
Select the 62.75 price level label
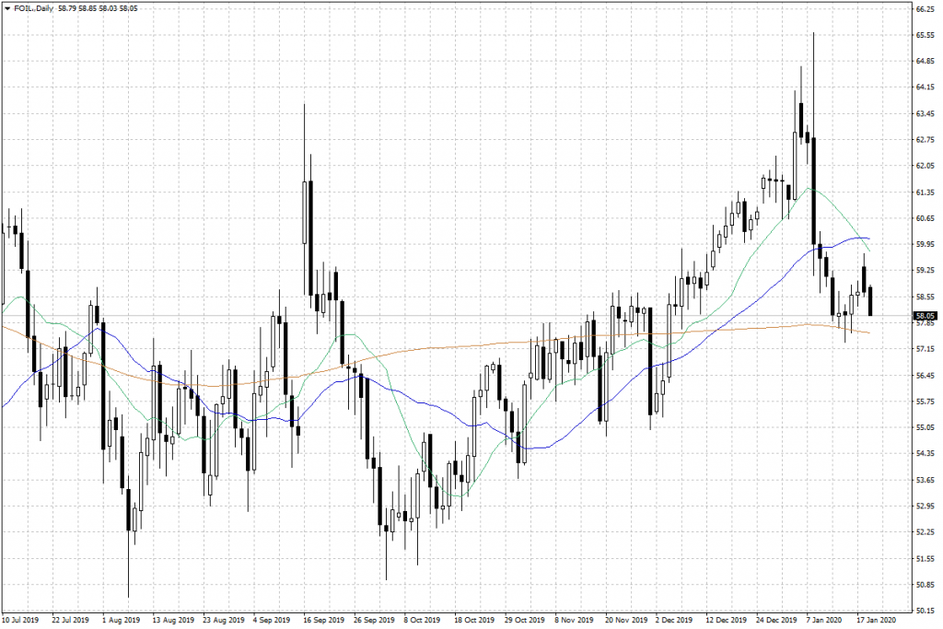click(x=926, y=140)
